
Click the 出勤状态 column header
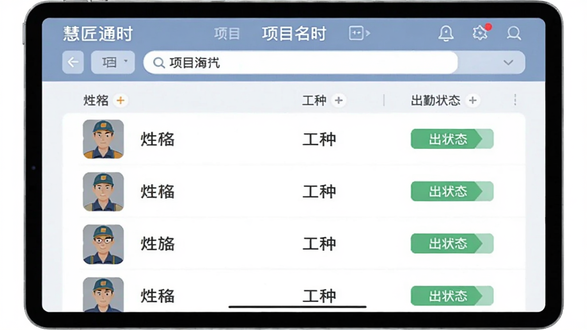click(436, 100)
